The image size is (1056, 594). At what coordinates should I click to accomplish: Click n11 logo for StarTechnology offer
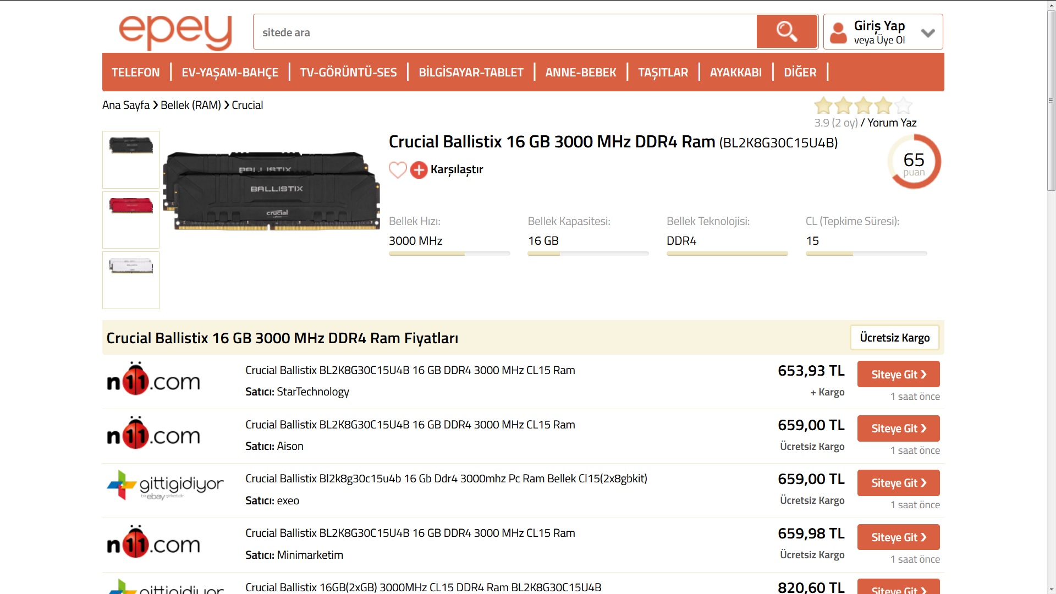tap(153, 379)
